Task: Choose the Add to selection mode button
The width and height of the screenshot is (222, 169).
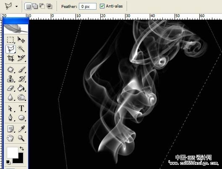Action: [35, 6]
